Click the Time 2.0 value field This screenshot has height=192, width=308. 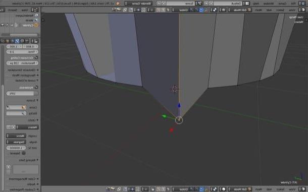pyautogui.click(x=22, y=52)
